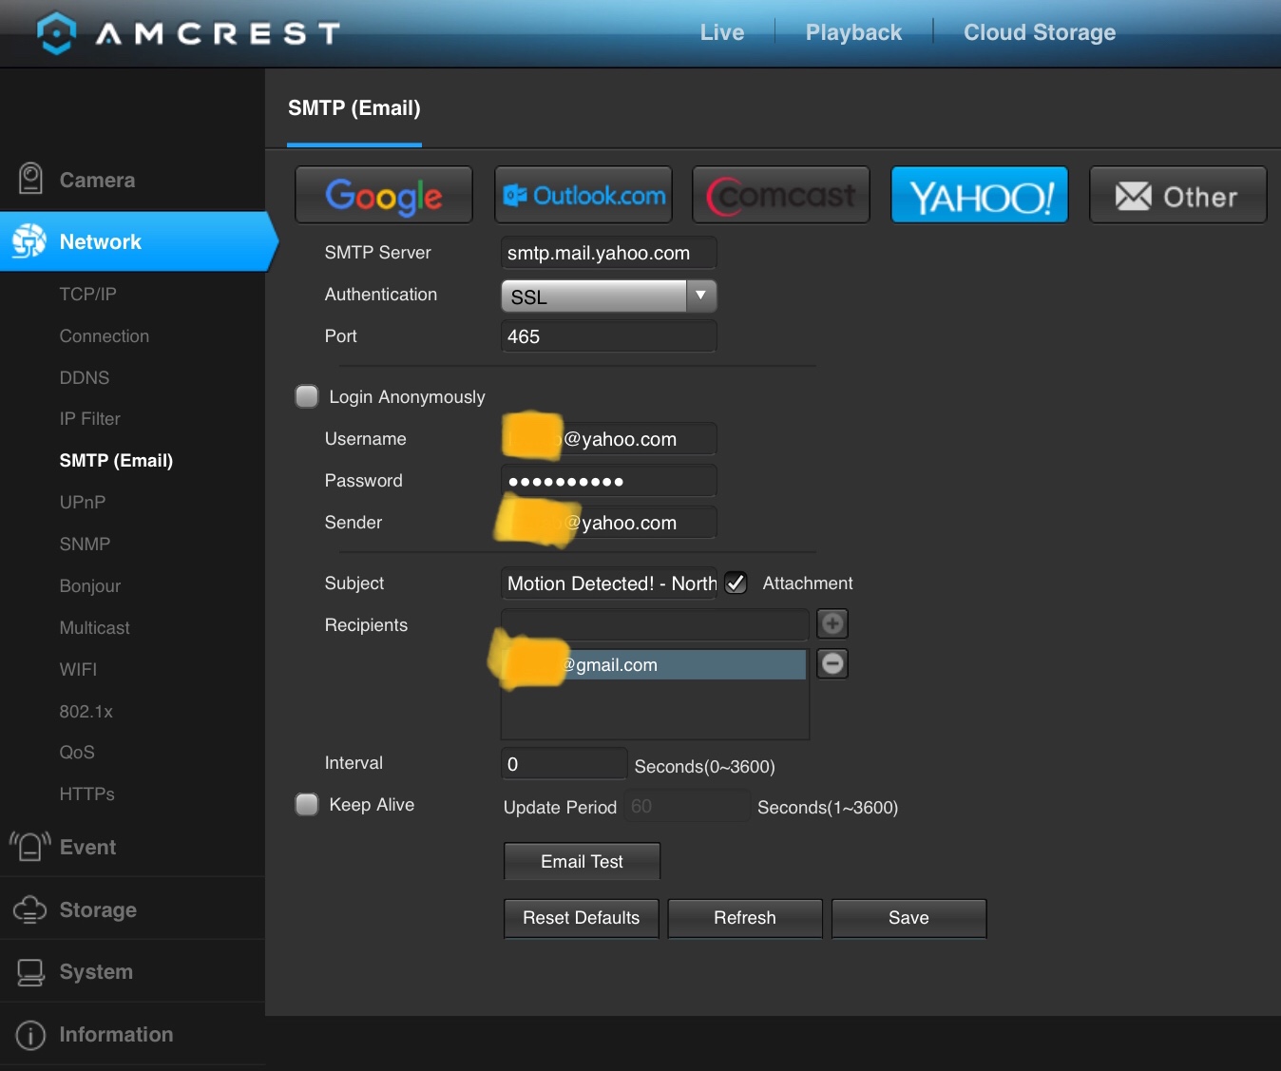Screen dimensions: 1281x1071
Task: Select the Google email provider preset
Action: [384, 195]
